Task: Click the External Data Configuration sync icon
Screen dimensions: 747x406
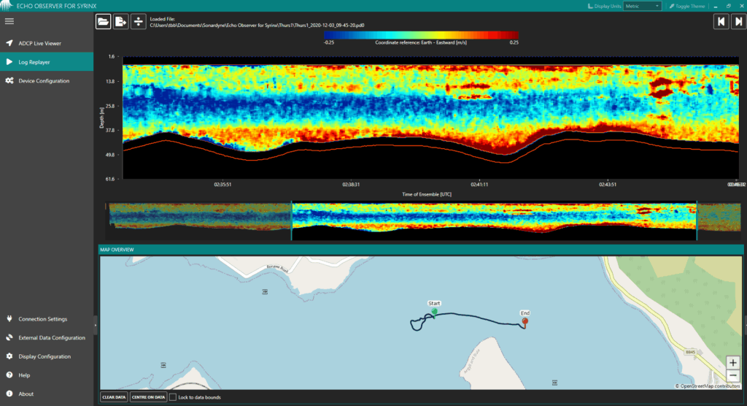Action: [9, 337]
